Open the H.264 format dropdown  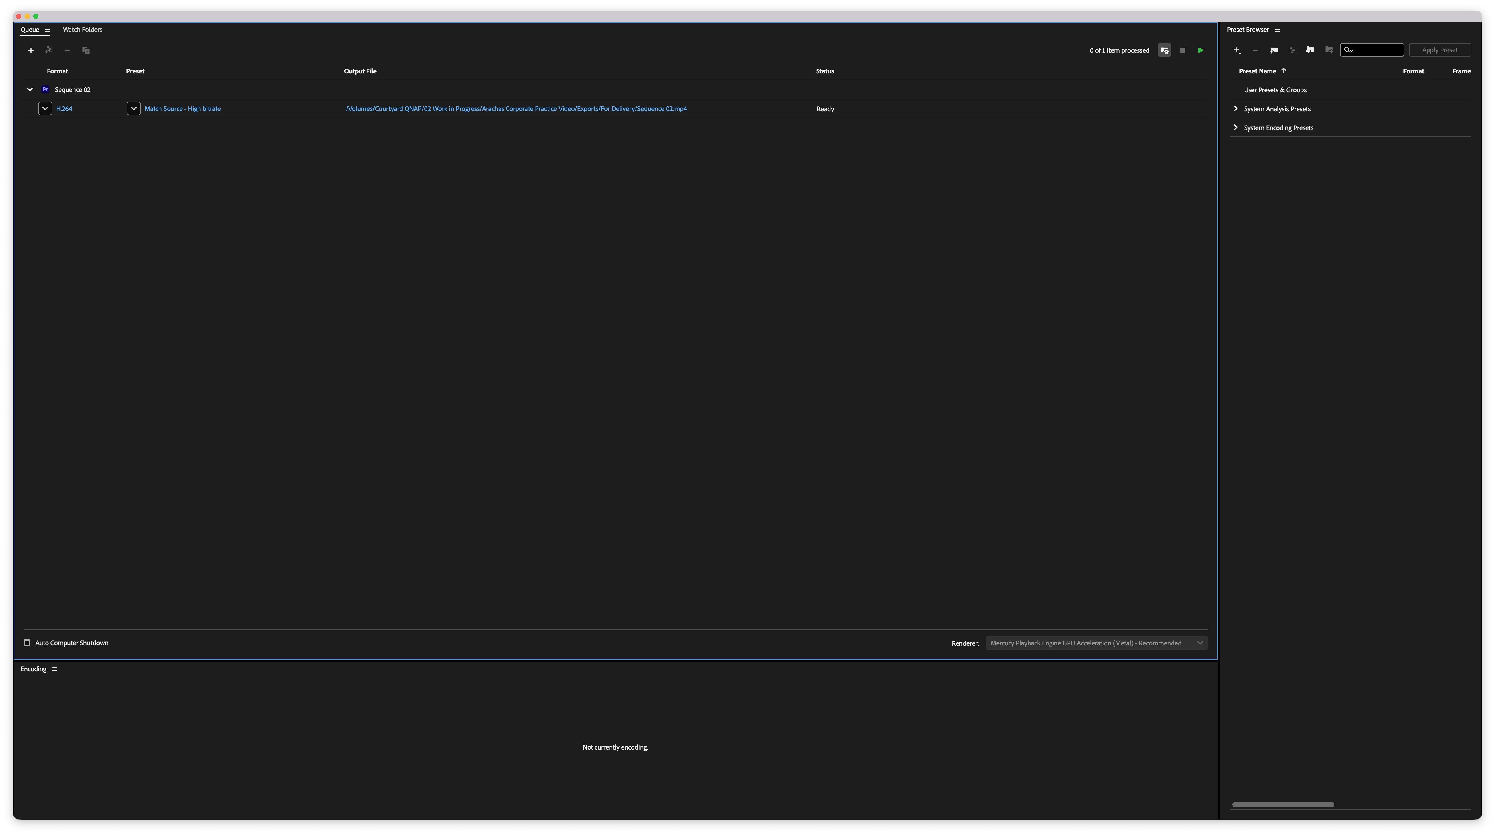coord(45,108)
